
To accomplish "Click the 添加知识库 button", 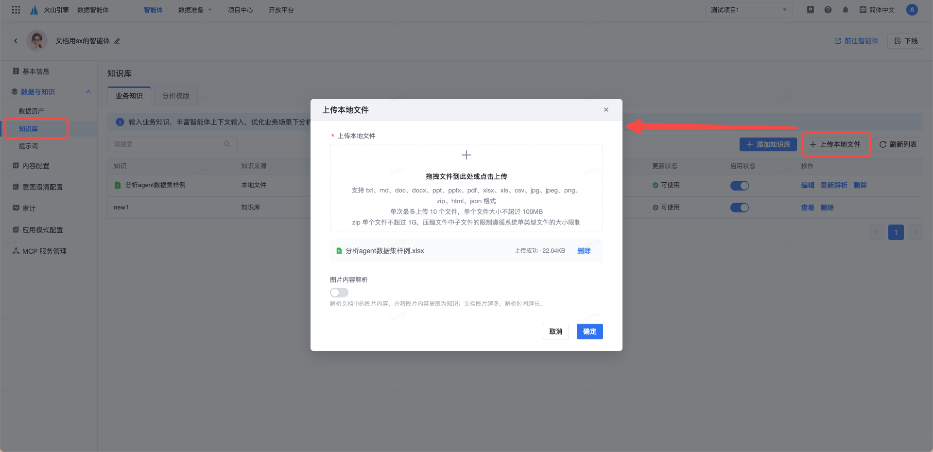I will 768,144.
